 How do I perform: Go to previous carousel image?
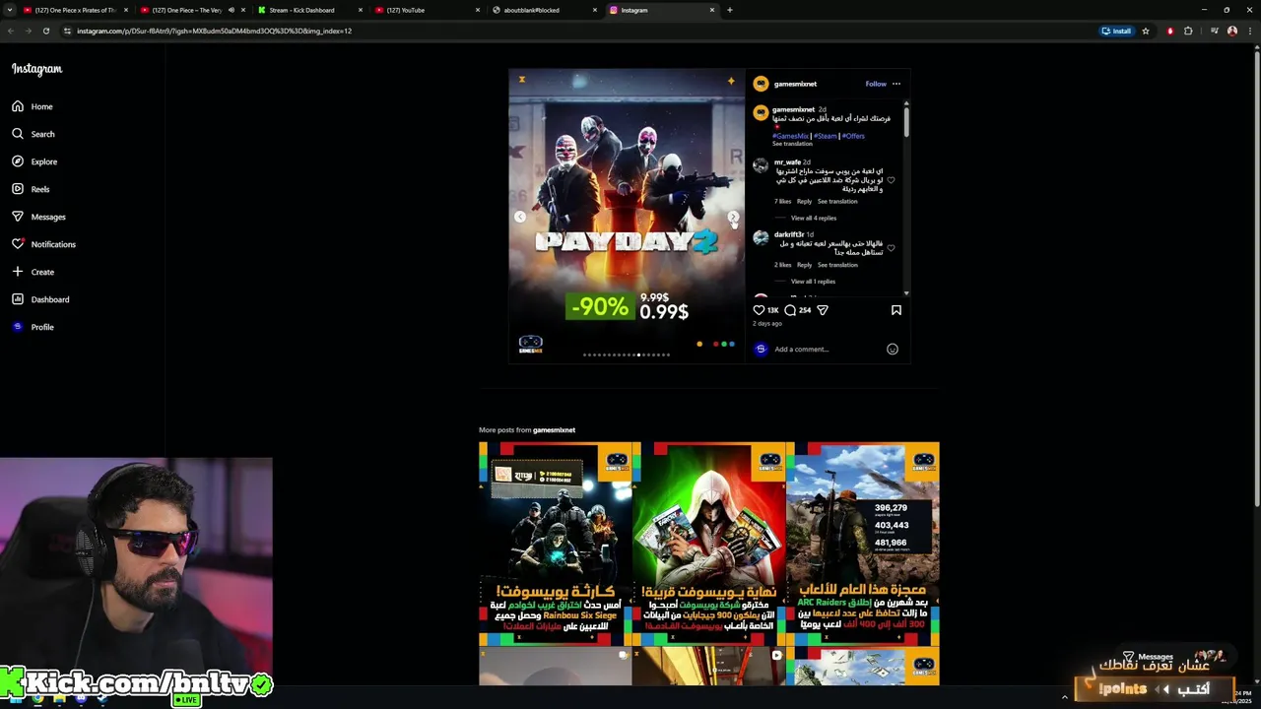click(520, 217)
